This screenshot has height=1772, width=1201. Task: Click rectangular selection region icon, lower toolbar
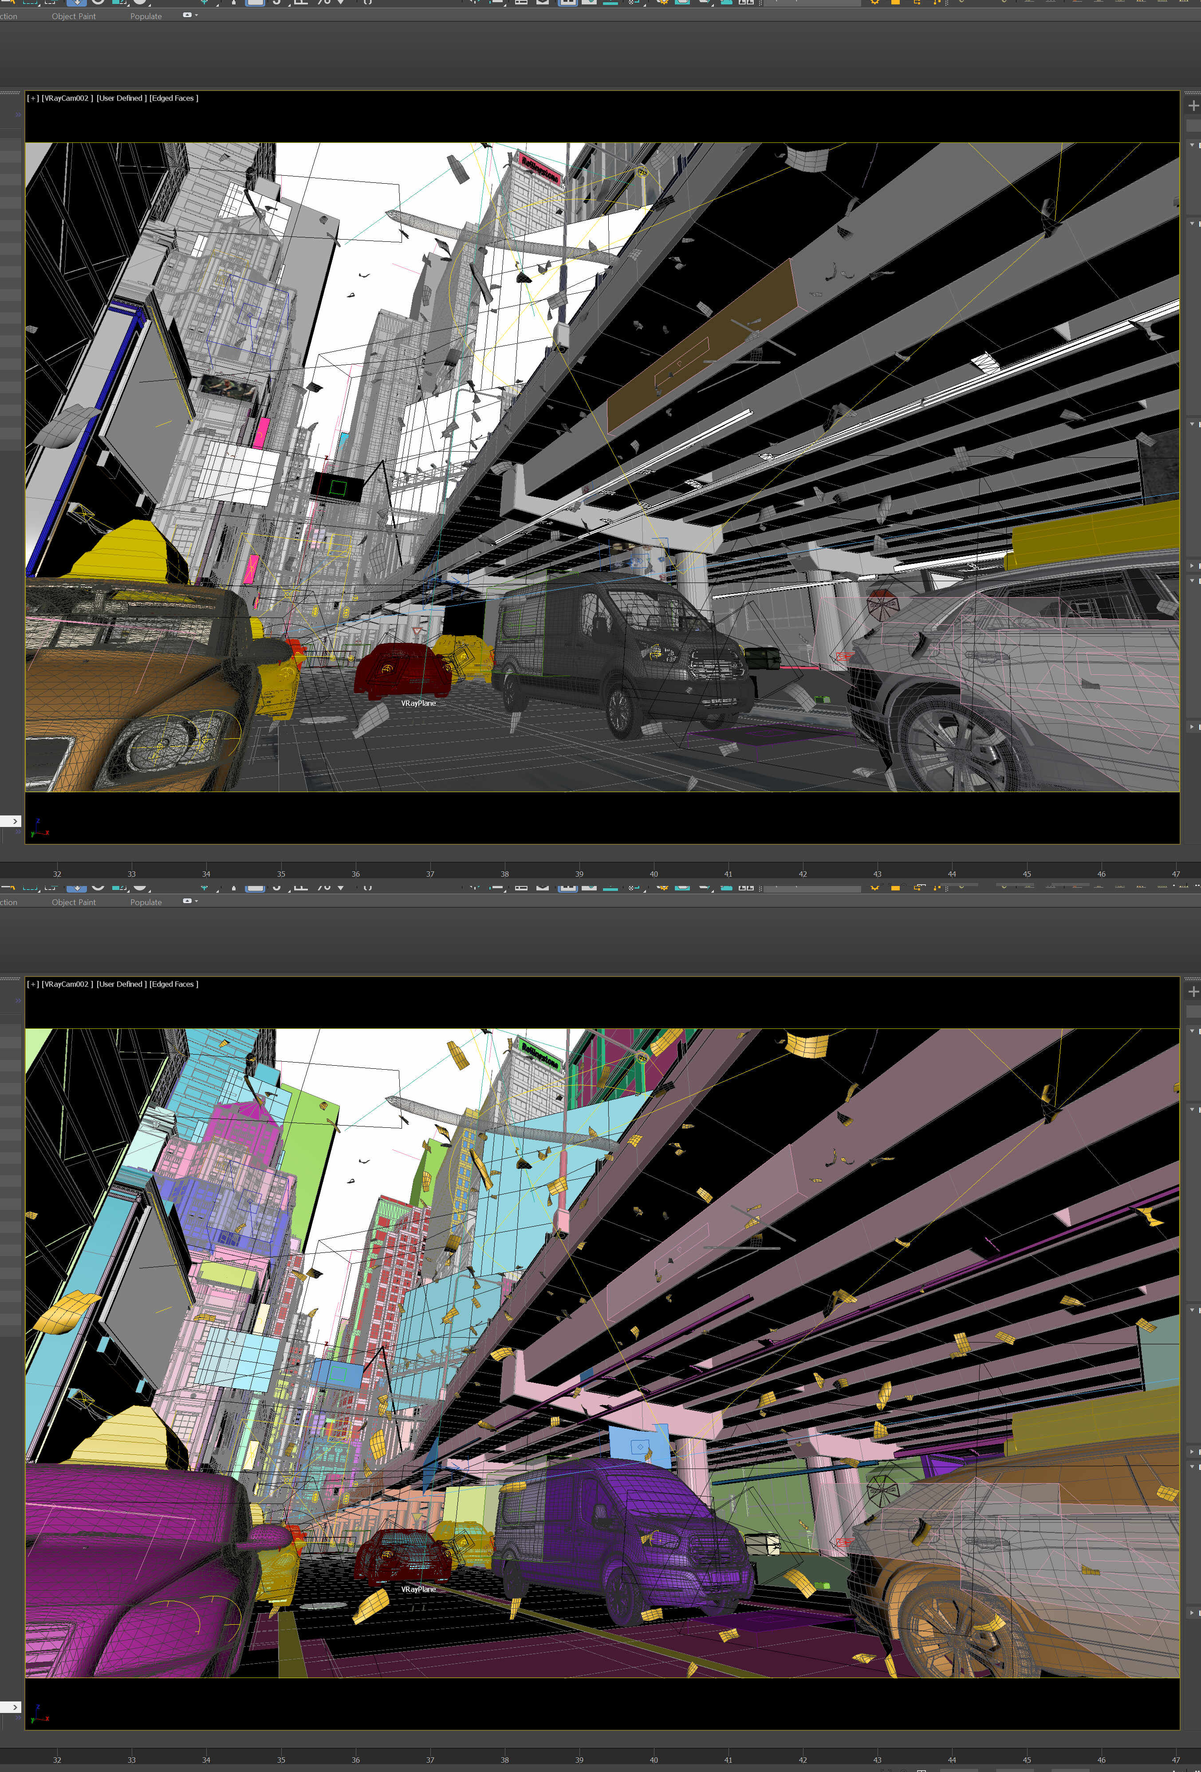pyautogui.click(x=31, y=887)
